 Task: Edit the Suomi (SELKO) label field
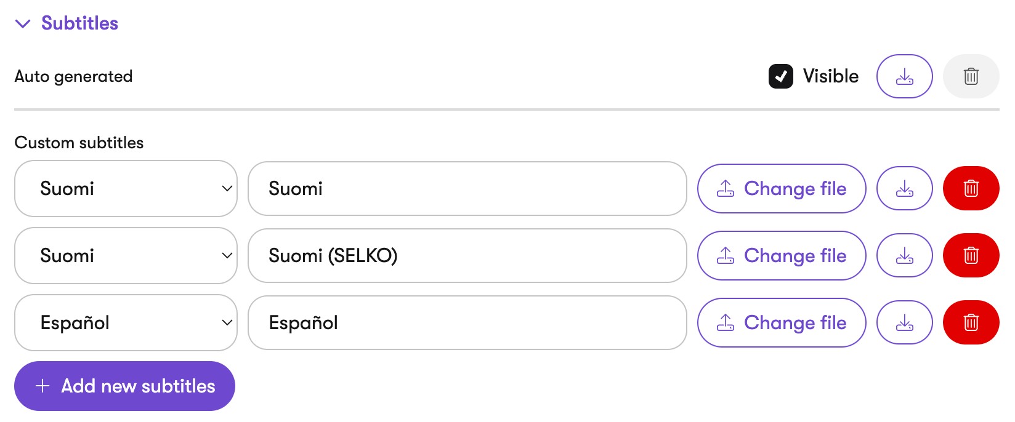pos(467,255)
